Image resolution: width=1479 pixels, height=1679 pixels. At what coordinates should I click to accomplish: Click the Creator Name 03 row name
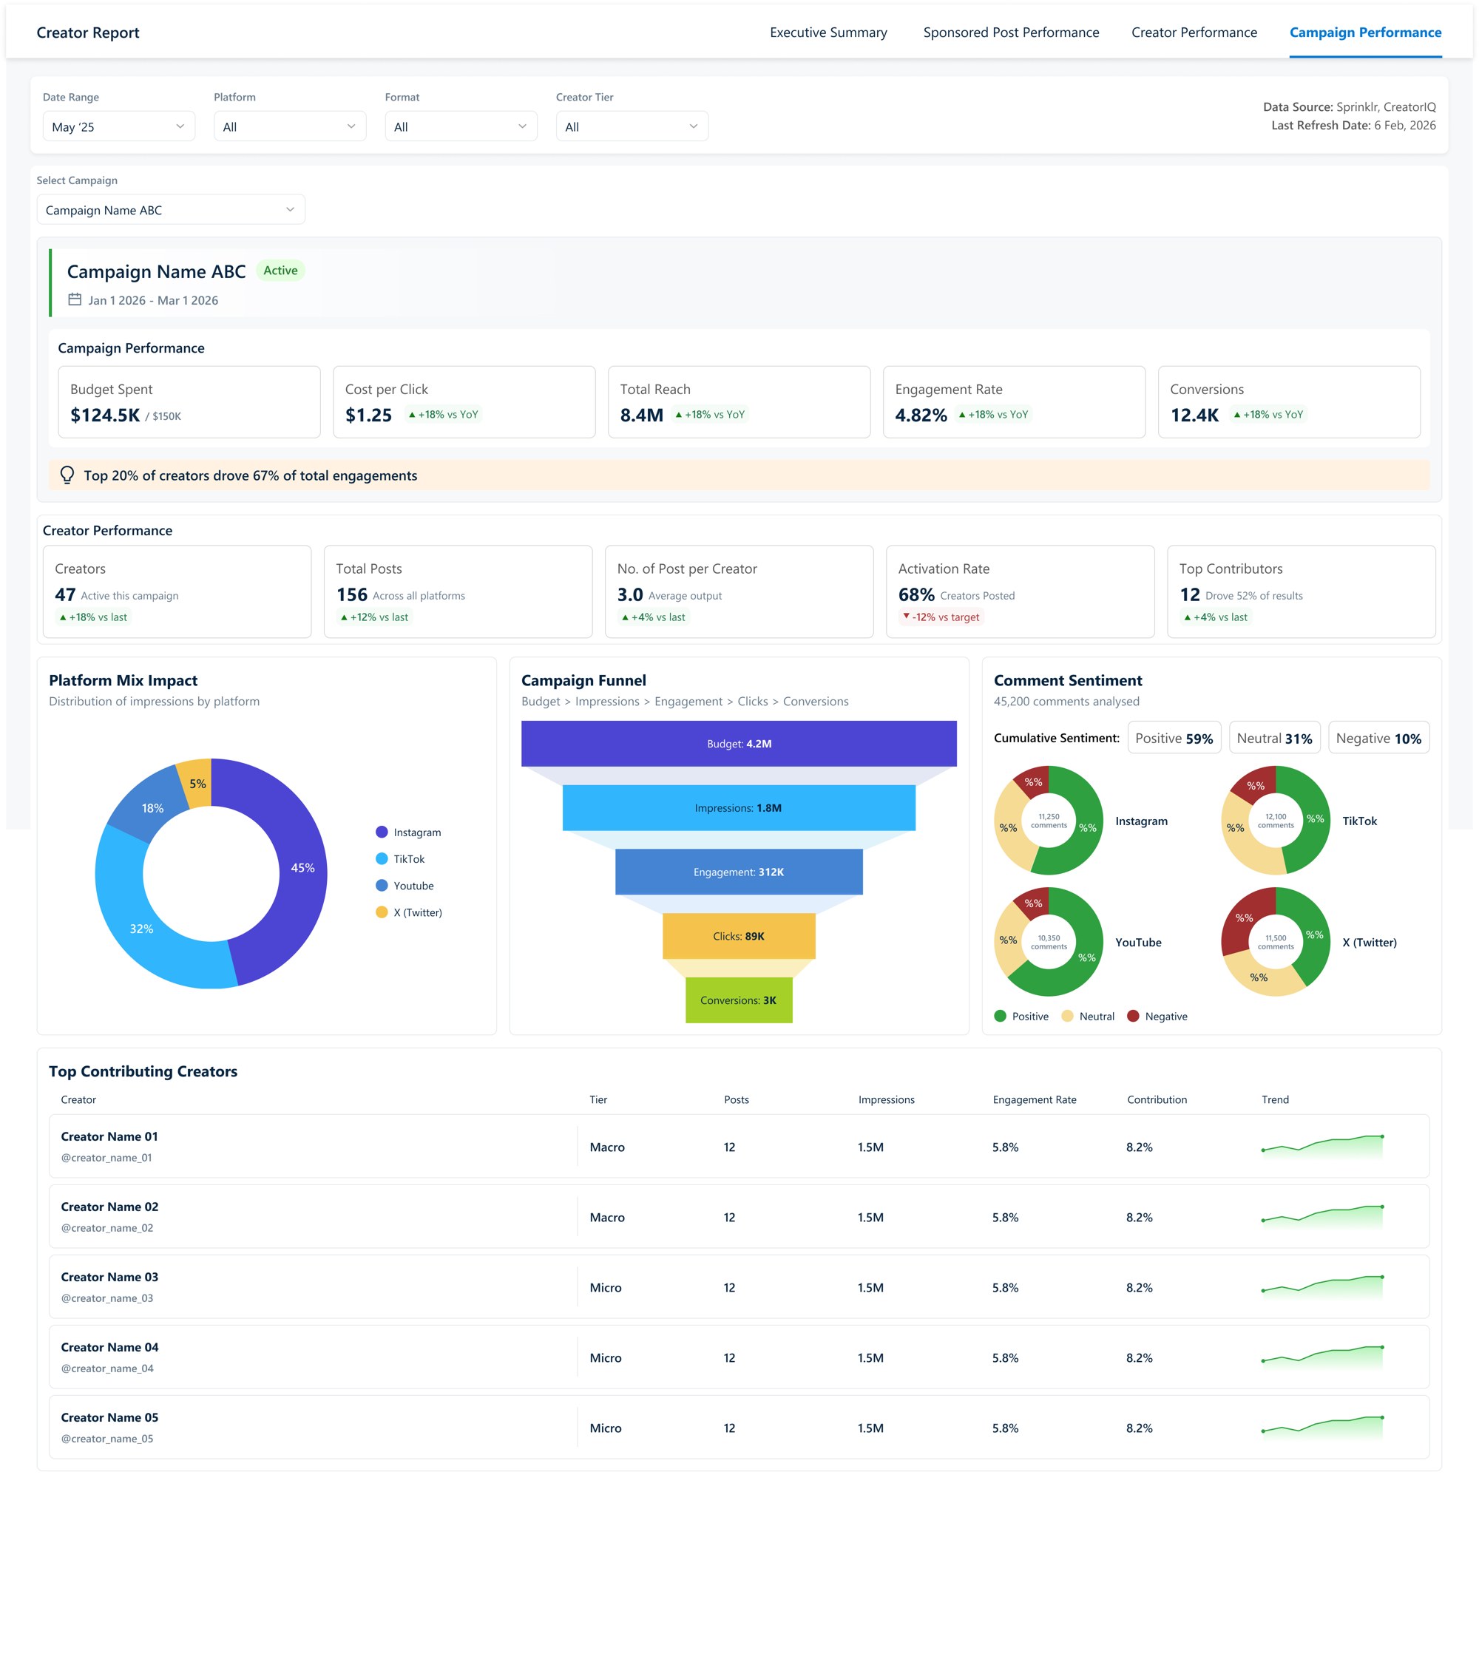(109, 1277)
